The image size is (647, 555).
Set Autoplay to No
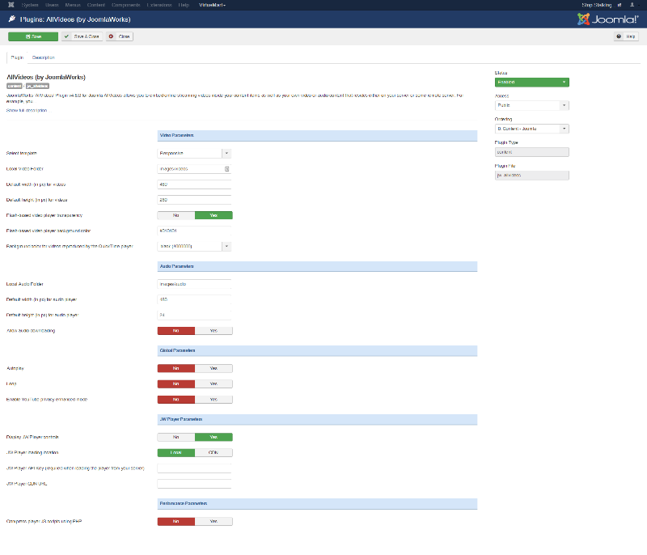pyautogui.click(x=176, y=368)
